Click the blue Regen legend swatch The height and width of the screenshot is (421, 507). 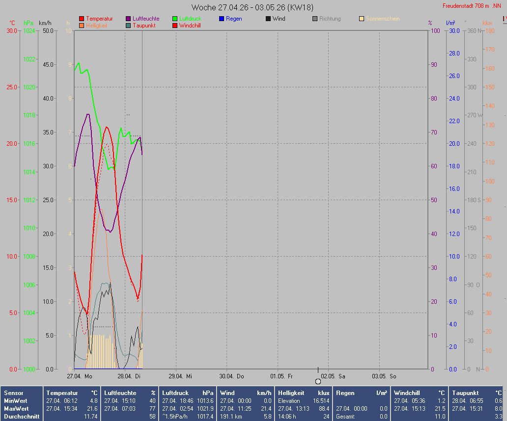click(222, 19)
